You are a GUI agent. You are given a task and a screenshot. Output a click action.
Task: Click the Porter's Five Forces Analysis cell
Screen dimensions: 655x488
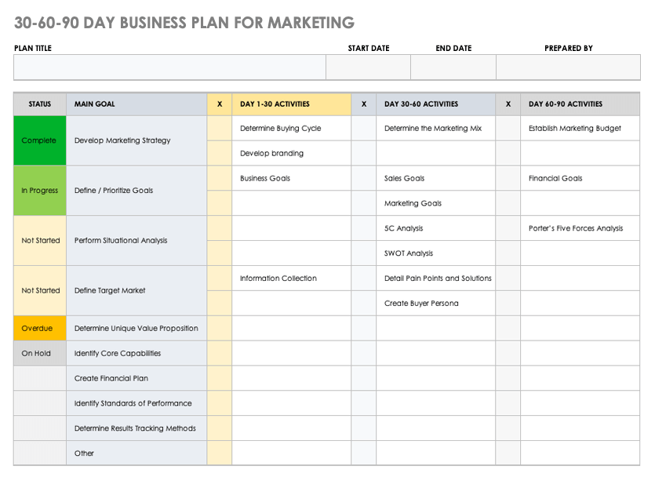click(x=580, y=228)
